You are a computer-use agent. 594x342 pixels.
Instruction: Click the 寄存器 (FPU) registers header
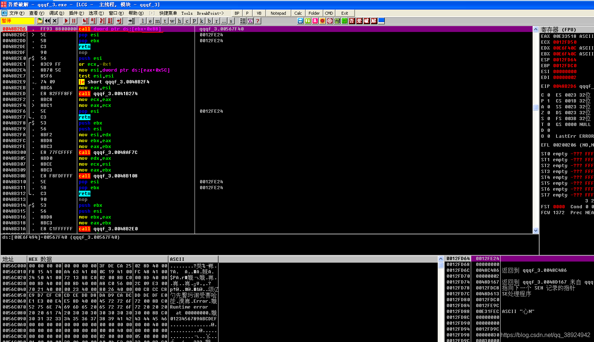point(566,29)
